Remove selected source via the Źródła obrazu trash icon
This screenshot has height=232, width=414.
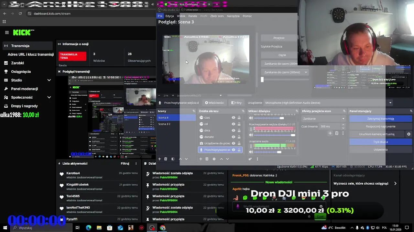tap(207, 159)
